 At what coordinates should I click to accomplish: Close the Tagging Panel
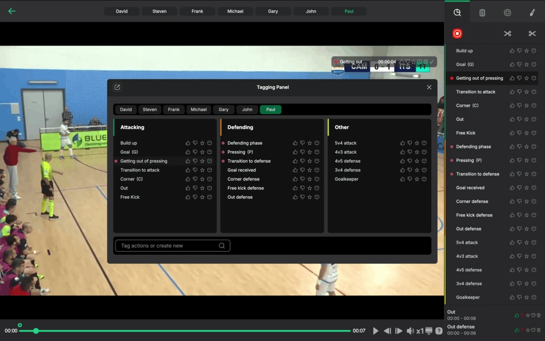(x=429, y=87)
